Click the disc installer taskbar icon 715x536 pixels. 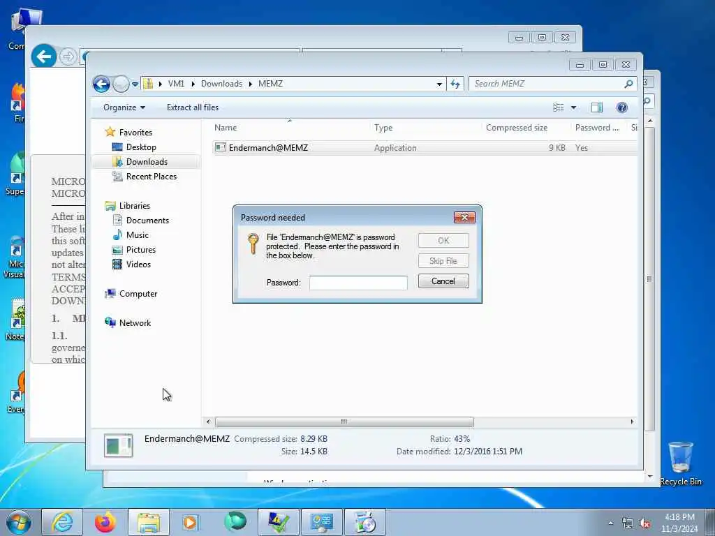coord(364,522)
